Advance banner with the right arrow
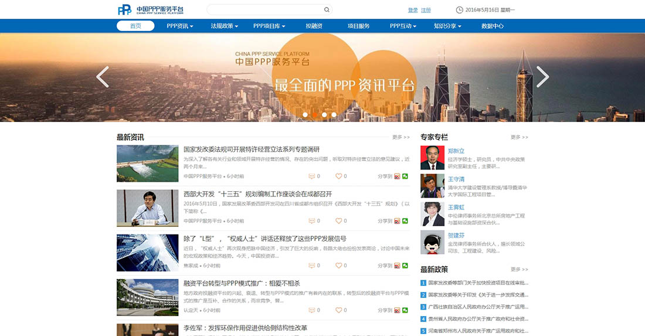Image resolution: width=645 pixels, height=336 pixels. (x=542, y=77)
